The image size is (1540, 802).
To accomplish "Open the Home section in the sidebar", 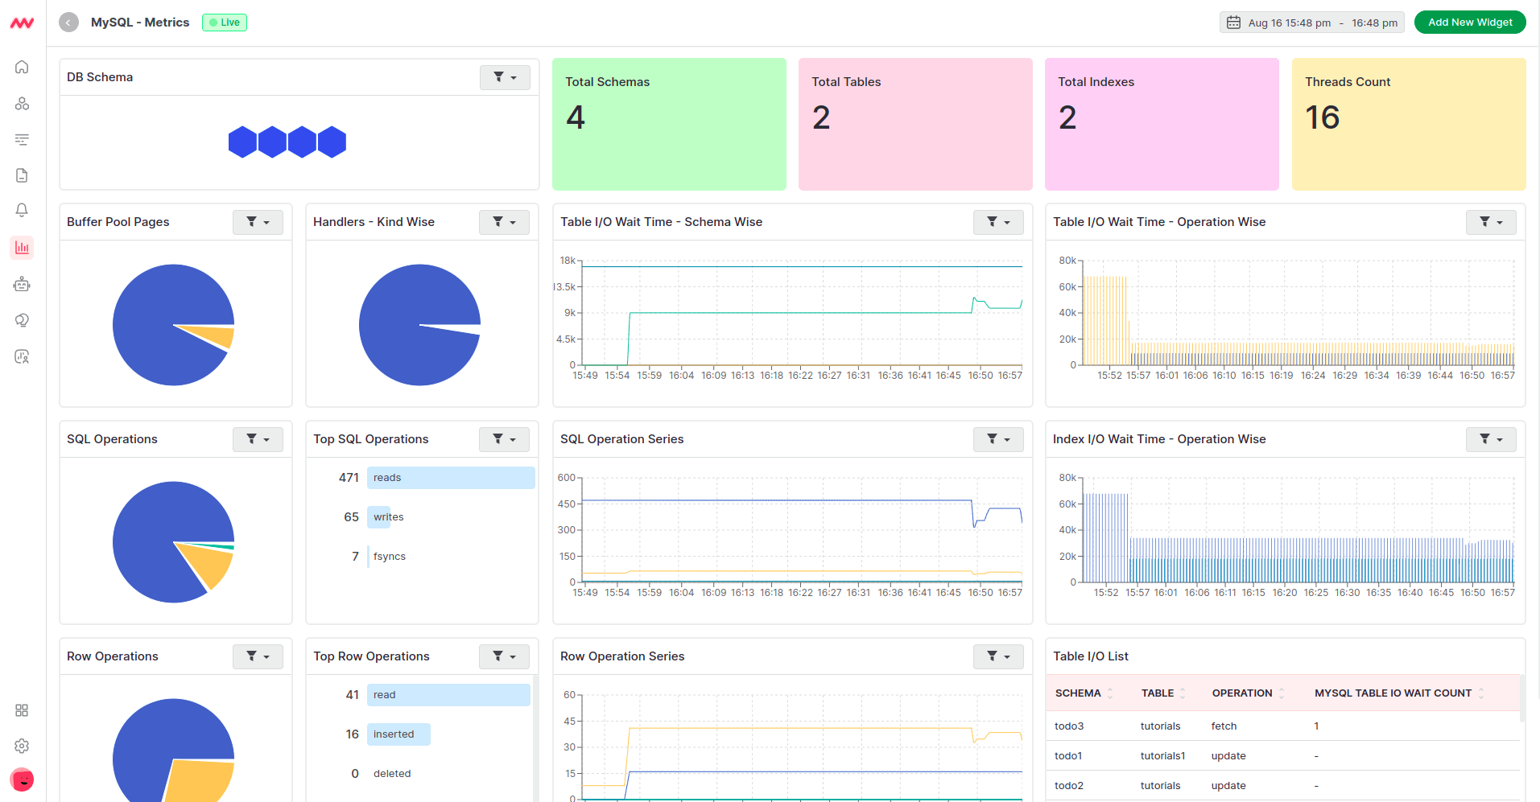I will click(x=22, y=67).
